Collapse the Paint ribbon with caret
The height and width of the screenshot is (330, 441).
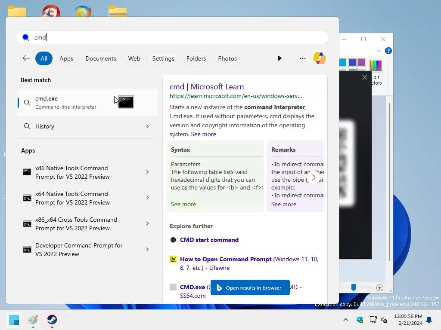[379, 51]
